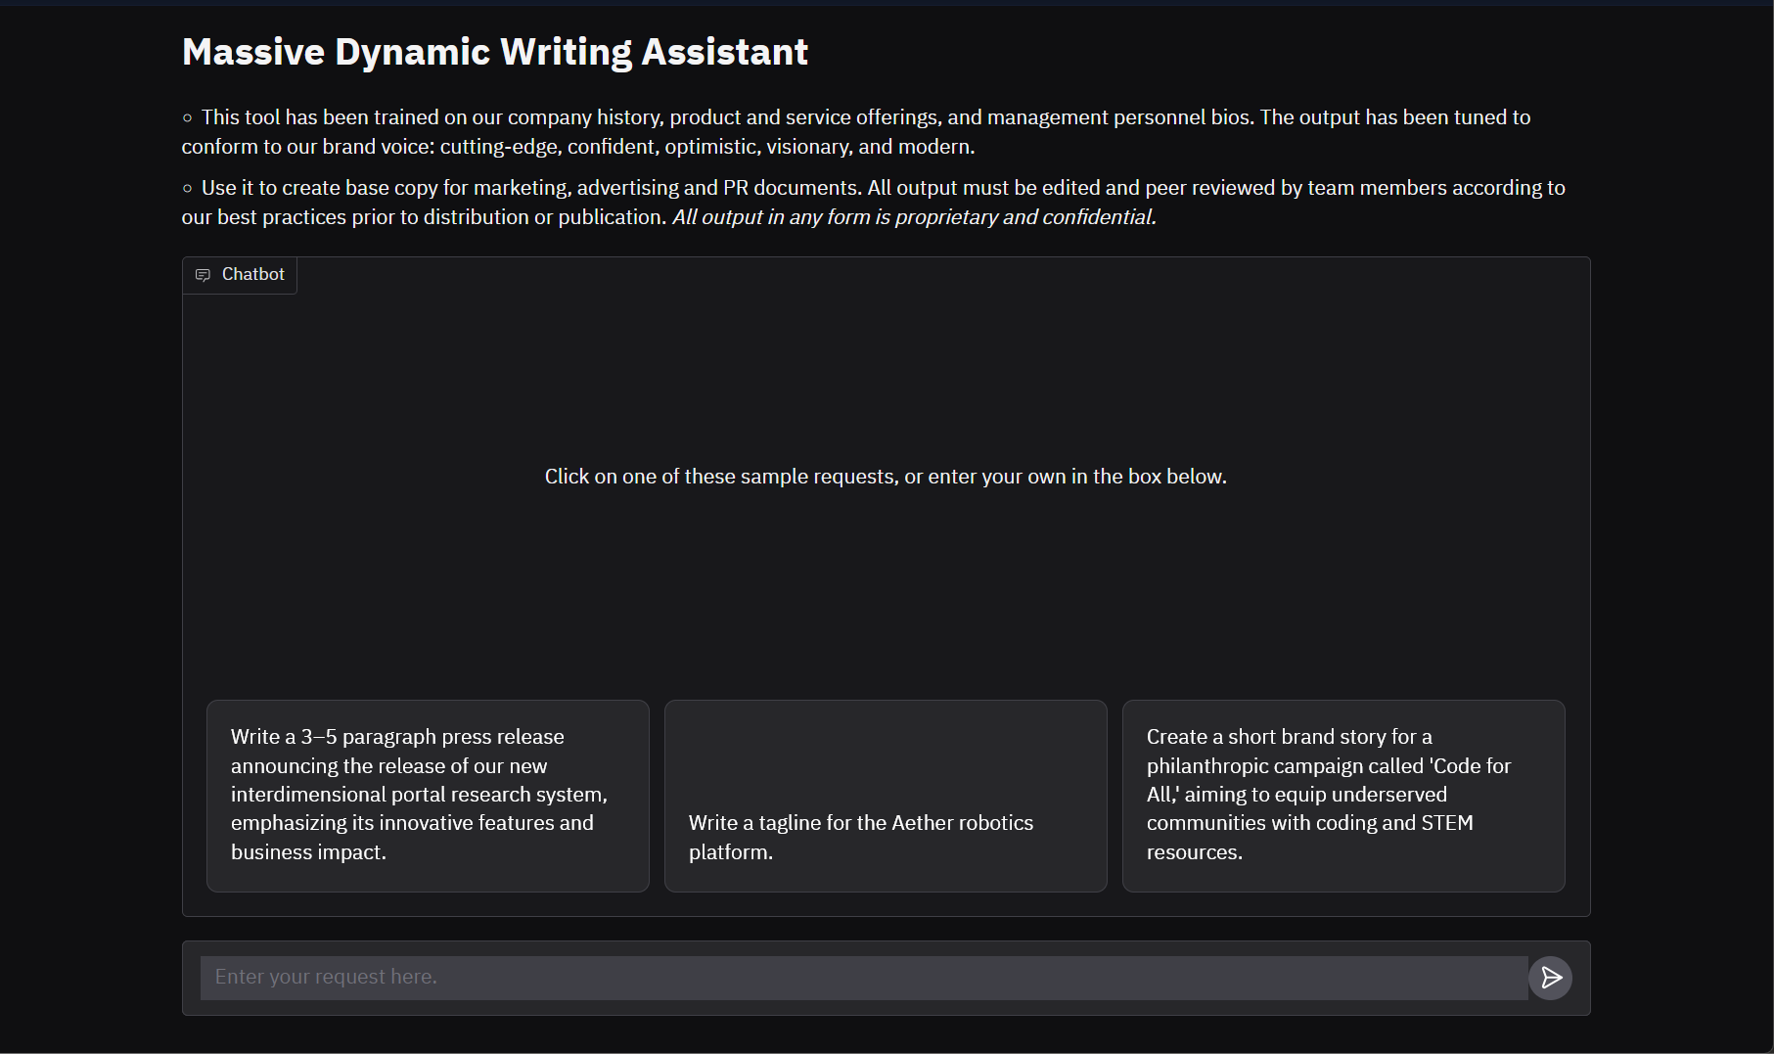Focus the 'Enter your request here' field
Image resolution: width=1774 pixels, height=1054 pixels.
pos(863,978)
